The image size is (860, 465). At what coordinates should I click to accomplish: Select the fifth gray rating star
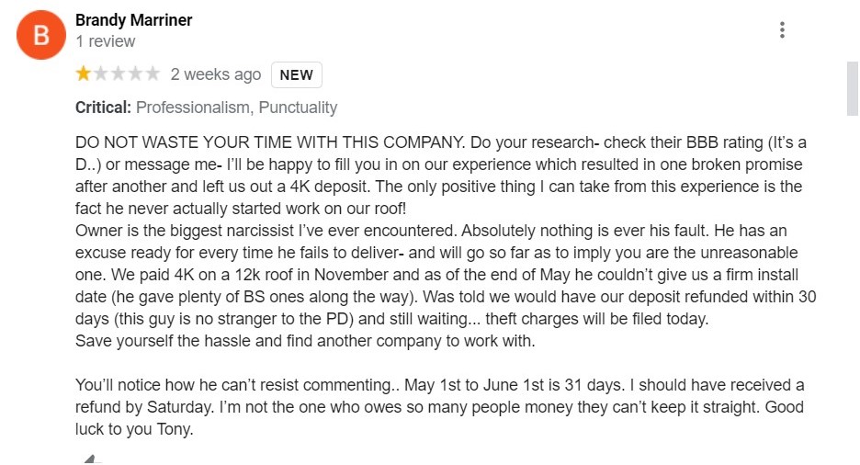[x=153, y=74]
